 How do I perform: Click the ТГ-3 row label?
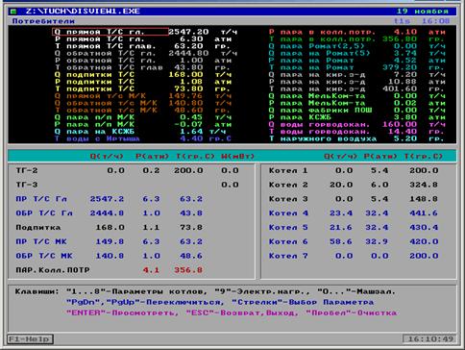27,185
